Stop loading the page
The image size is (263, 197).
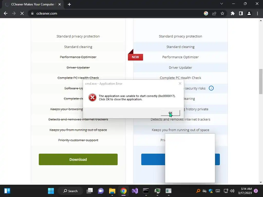pos(22,13)
